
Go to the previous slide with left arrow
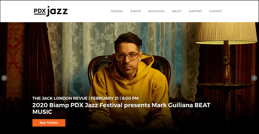pyautogui.click(x=4, y=78)
